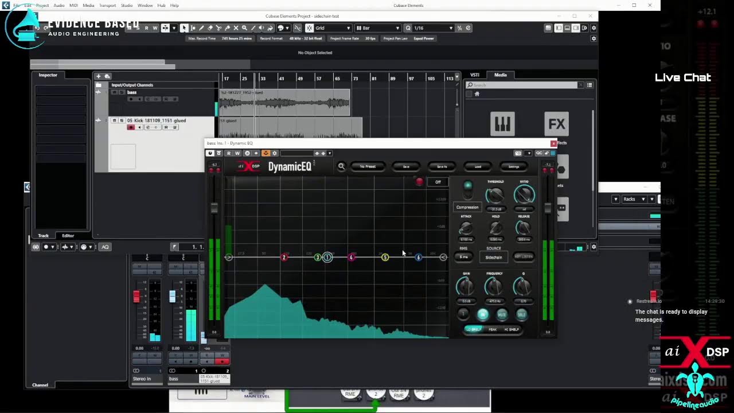Click the DynamicEQ Settings button
Screen dimensions: 734x413
click(x=514, y=166)
